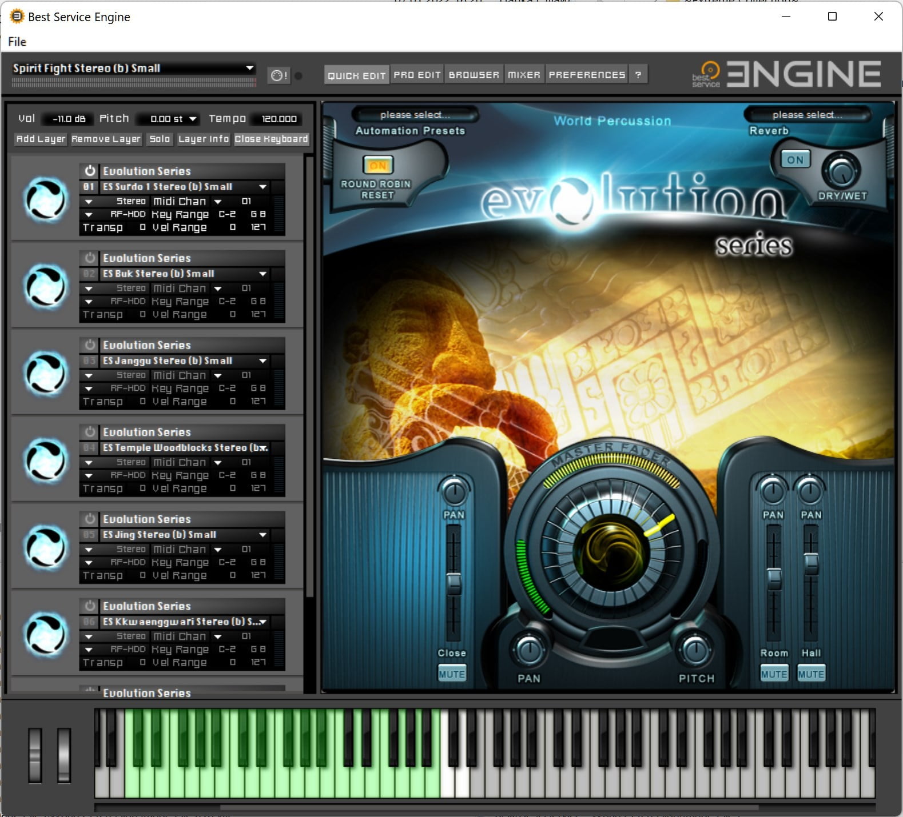
Task: Click the power icon on ES Janggu layer
Action: click(x=90, y=345)
